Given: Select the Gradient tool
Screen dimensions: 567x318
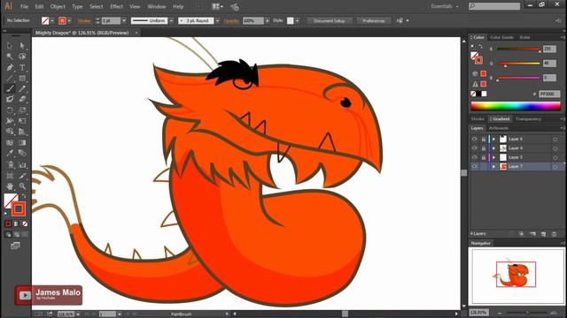Looking at the screenshot, I should (x=22, y=143).
